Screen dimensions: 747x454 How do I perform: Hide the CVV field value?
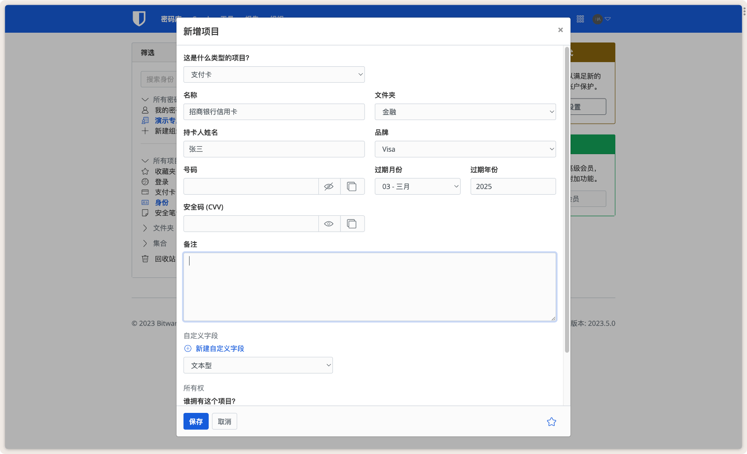329,224
